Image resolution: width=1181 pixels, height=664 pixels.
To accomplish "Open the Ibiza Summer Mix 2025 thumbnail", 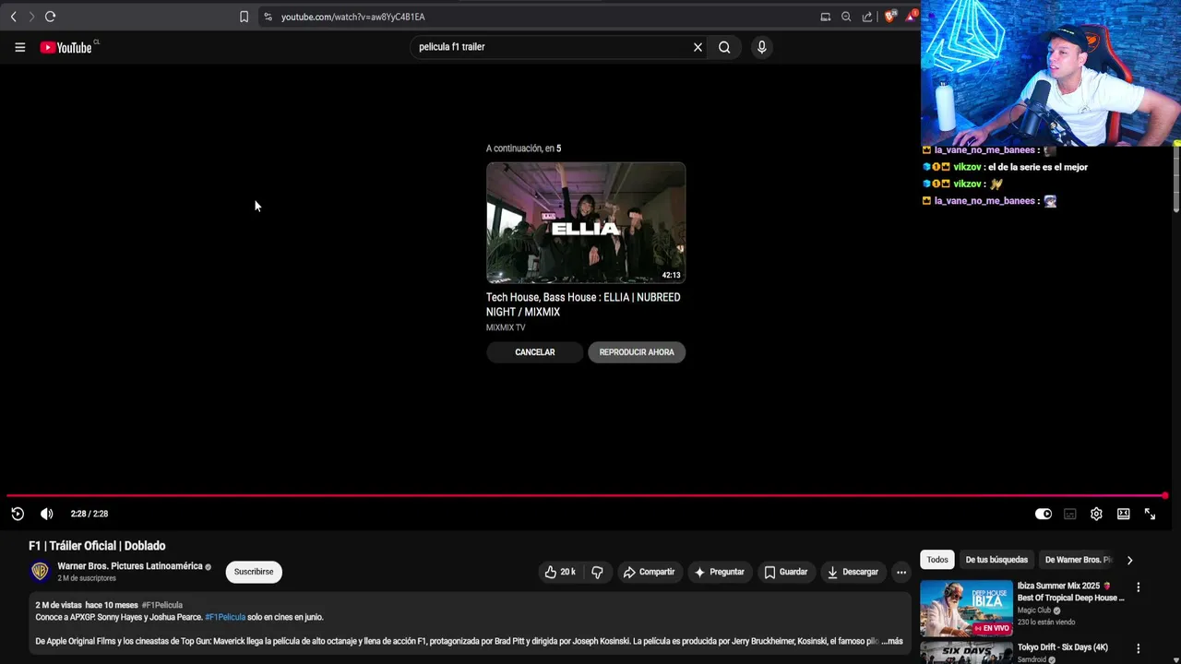I will (966, 608).
